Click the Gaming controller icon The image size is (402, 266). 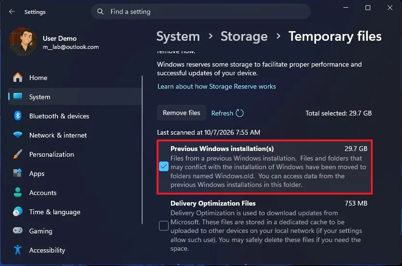pos(18,231)
